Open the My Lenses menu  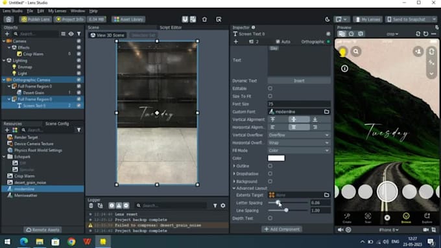pos(57,11)
